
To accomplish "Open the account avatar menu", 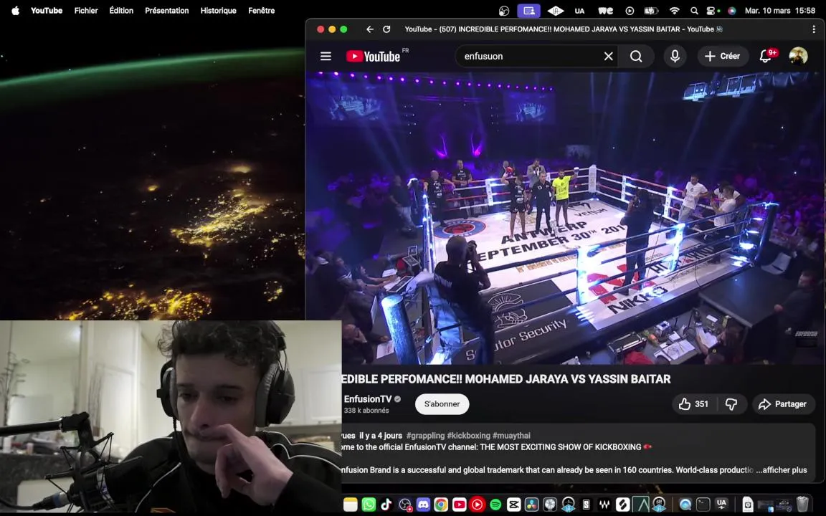I will tap(798, 56).
